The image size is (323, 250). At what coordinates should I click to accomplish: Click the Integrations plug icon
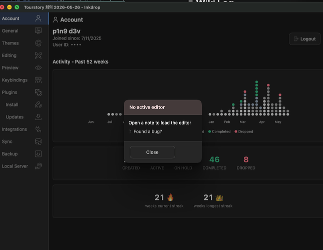tap(38, 129)
